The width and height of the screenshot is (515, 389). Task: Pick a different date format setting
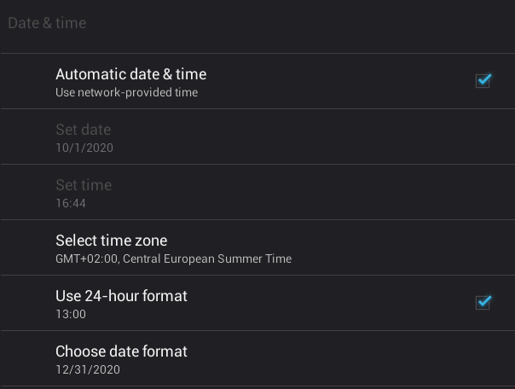click(257, 358)
